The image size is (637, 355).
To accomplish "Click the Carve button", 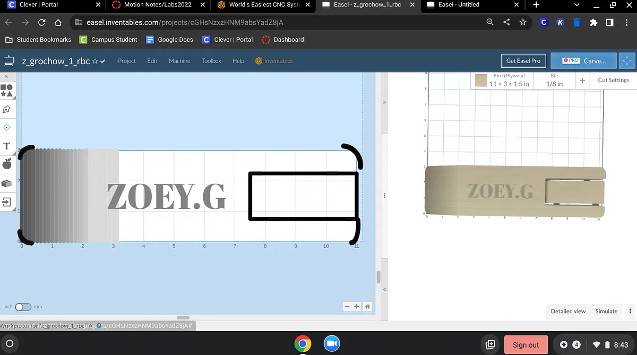I will point(584,61).
